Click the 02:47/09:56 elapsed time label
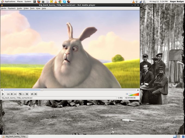This screenshot has height=138, width=185. click(130, 98)
